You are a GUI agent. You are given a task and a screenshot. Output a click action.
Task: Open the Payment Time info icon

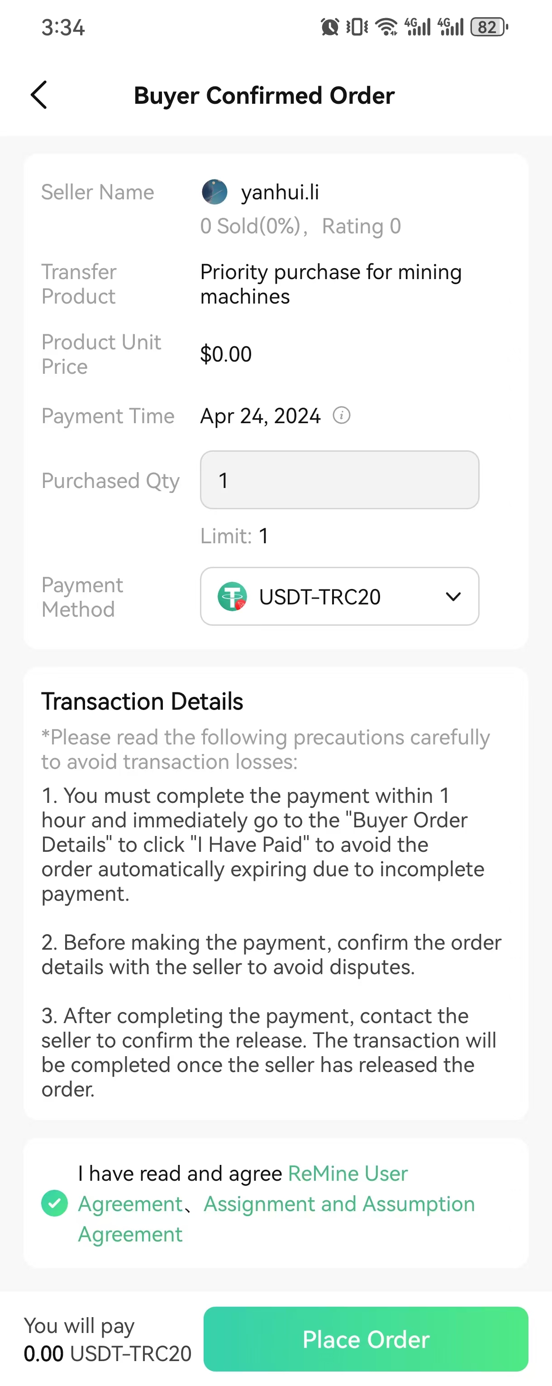click(x=341, y=415)
